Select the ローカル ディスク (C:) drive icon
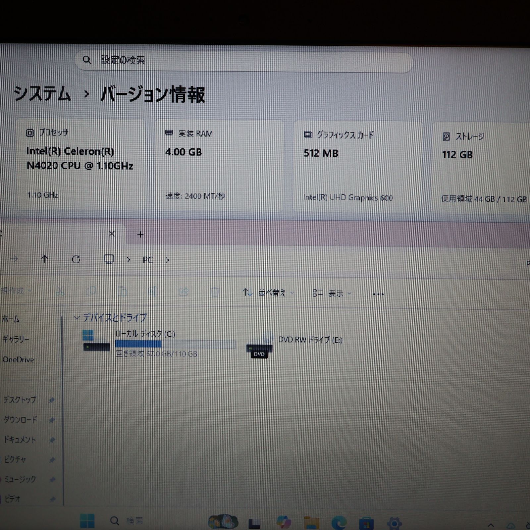 click(96, 341)
